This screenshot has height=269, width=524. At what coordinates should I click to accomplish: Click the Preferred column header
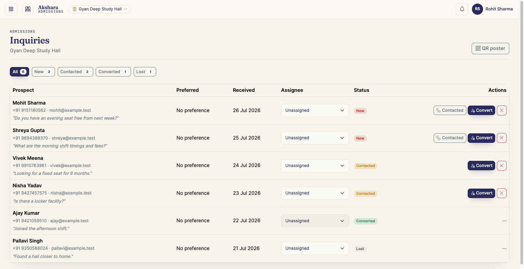pyautogui.click(x=187, y=90)
